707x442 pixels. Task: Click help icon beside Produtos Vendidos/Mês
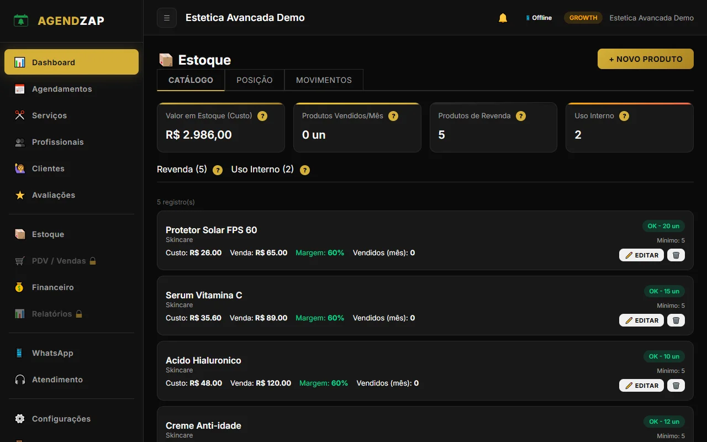[x=393, y=116]
